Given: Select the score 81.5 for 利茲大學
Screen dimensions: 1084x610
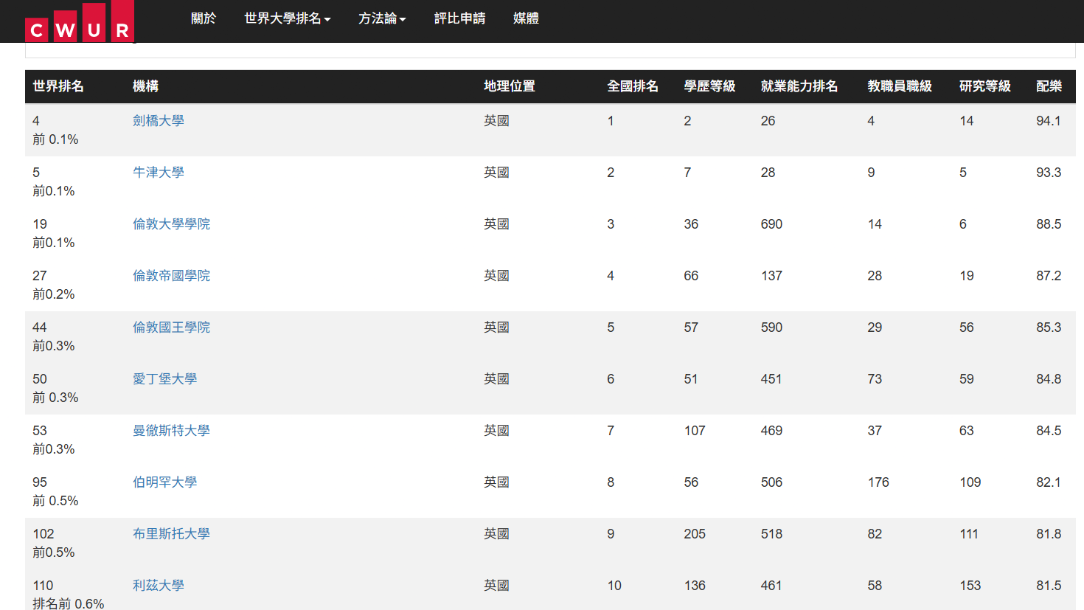Looking at the screenshot, I should (x=1049, y=586).
